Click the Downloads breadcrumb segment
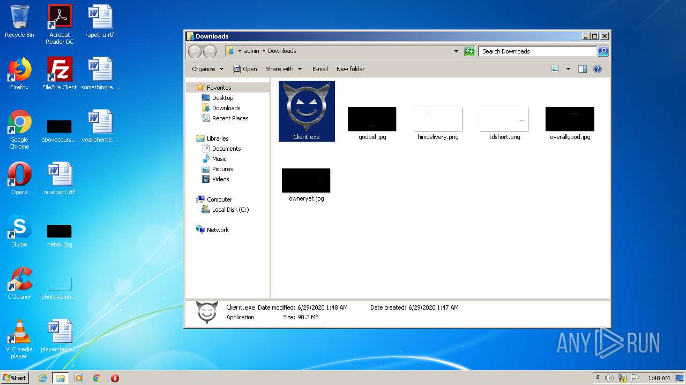The image size is (686, 385). (282, 51)
